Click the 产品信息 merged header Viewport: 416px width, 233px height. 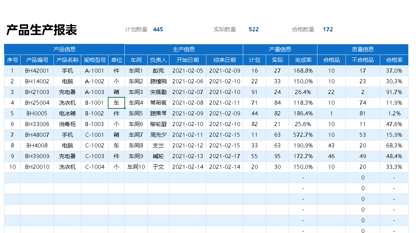[64, 49]
